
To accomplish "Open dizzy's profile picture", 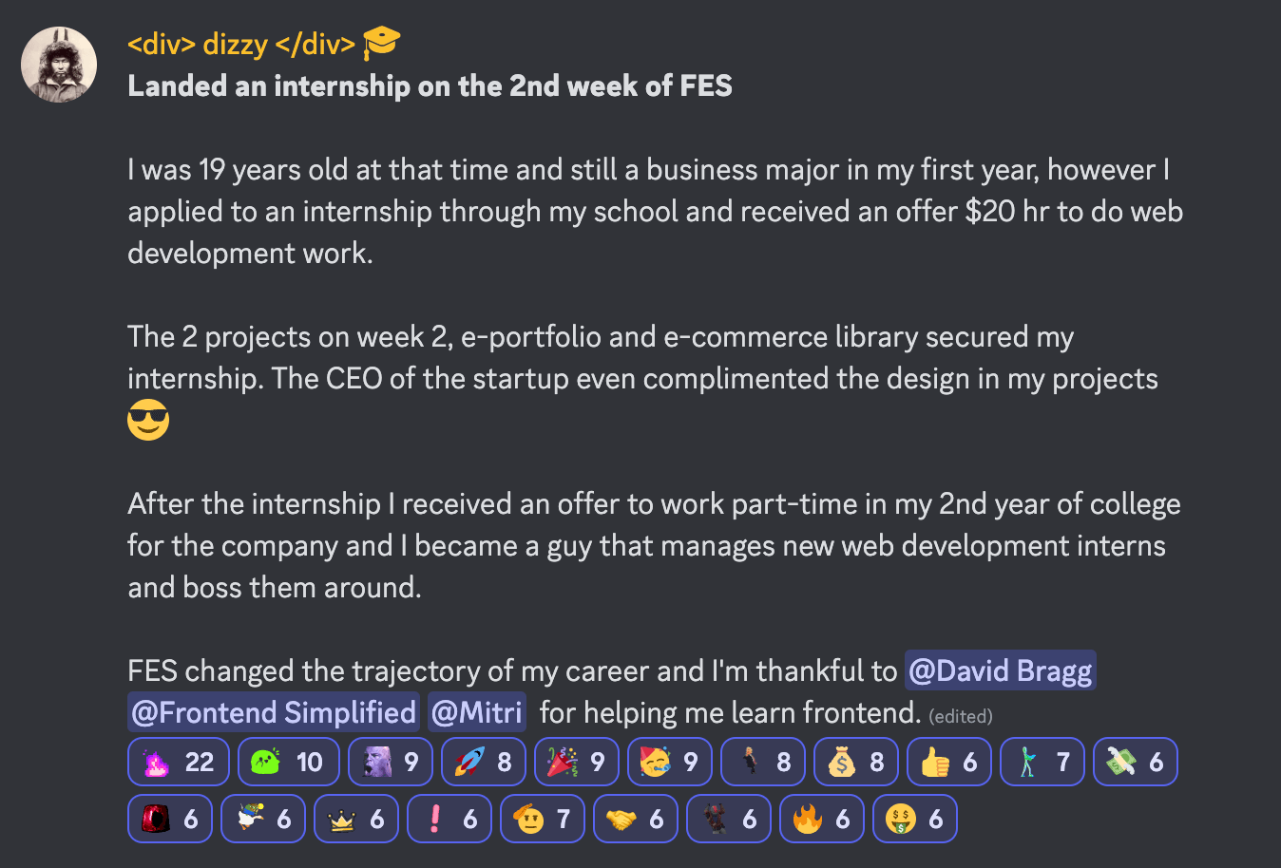I will click(x=58, y=65).
